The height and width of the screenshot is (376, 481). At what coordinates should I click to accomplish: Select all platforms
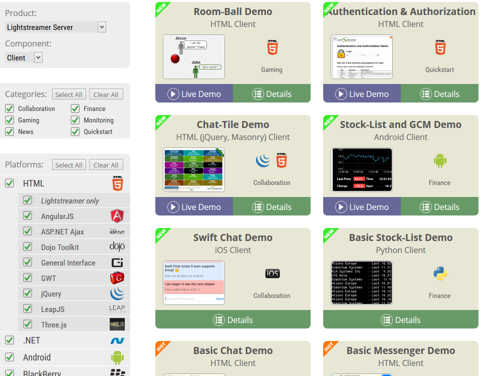(69, 164)
